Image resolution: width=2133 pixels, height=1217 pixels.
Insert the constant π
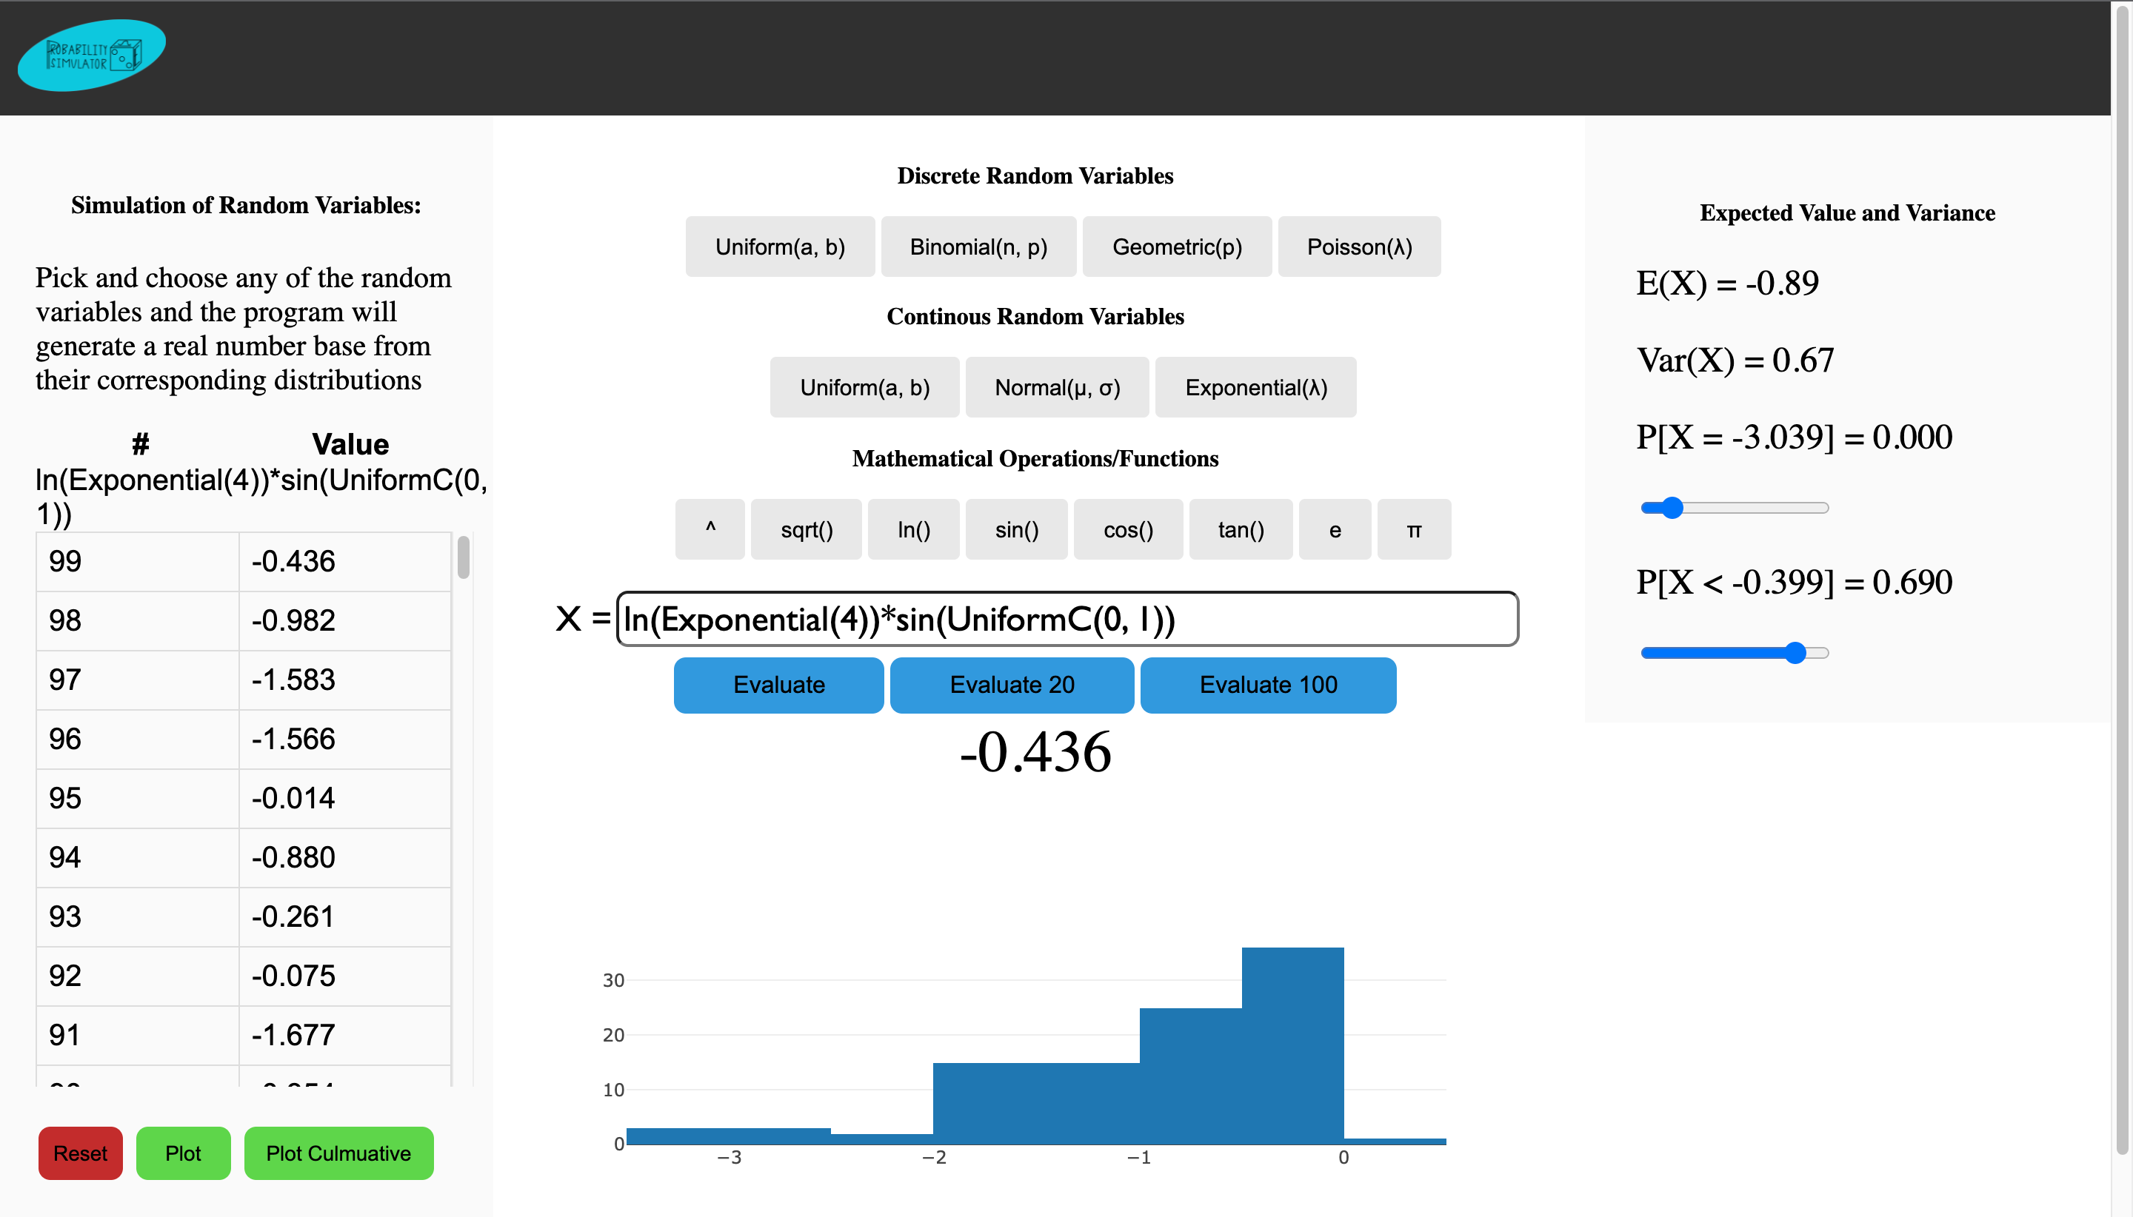point(1413,529)
